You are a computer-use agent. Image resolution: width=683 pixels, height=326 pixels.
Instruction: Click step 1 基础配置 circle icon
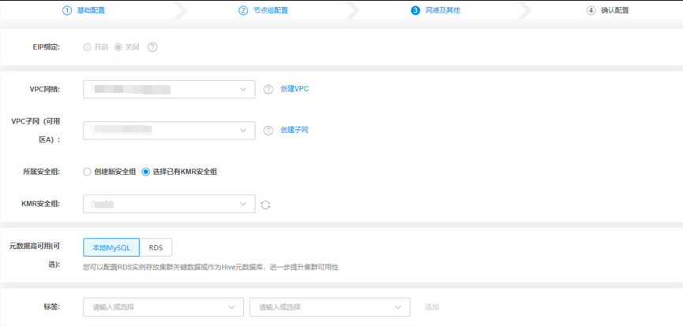(x=67, y=10)
